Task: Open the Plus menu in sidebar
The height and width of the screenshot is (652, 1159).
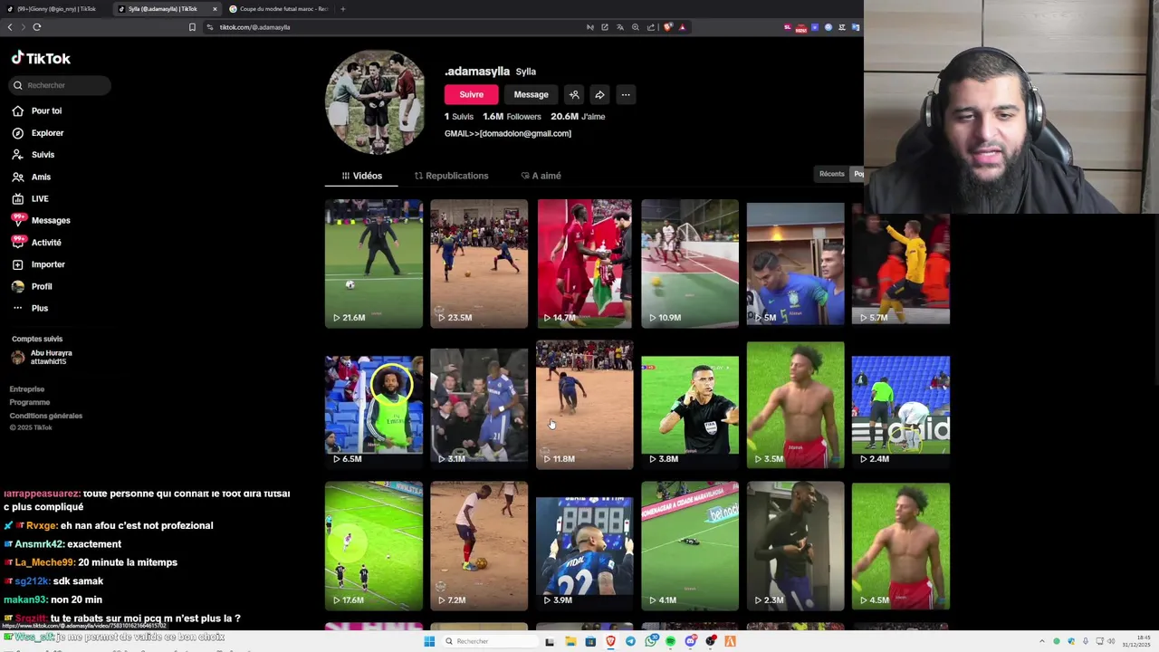Action: (x=31, y=308)
